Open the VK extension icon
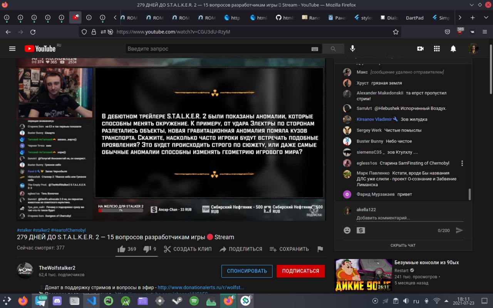493x308 pixels. (472, 32)
